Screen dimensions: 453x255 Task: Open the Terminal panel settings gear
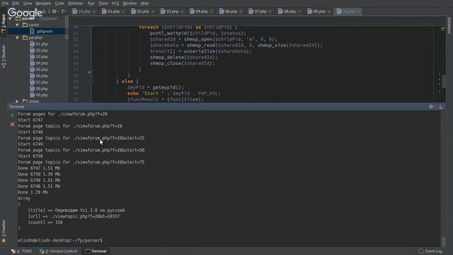(x=431, y=107)
